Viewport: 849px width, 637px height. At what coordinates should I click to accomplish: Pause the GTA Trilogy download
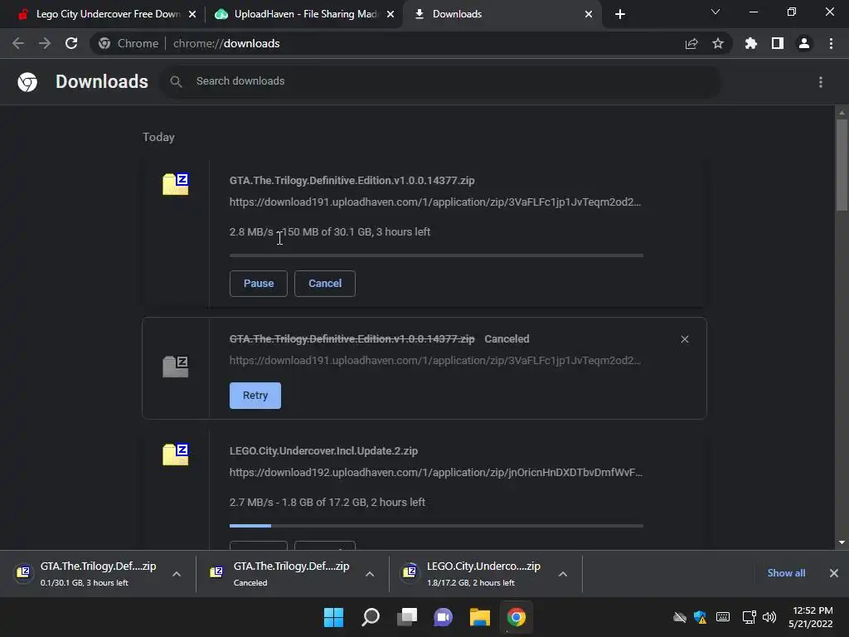[x=259, y=284]
